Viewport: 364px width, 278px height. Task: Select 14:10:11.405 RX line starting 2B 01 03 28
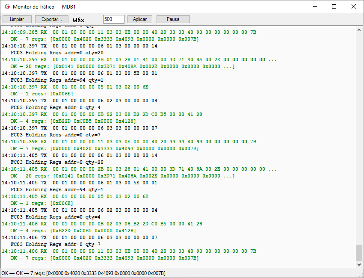[139, 169]
